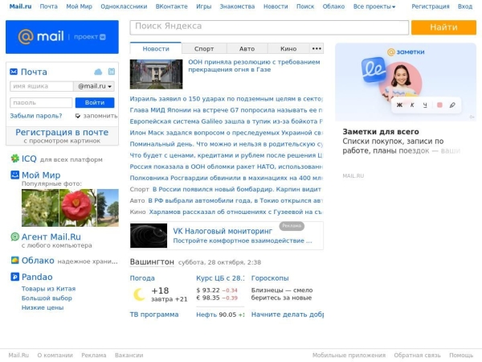Click the dollar rate 93.22
The width and height of the screenshot is (482, 362).
217,290
